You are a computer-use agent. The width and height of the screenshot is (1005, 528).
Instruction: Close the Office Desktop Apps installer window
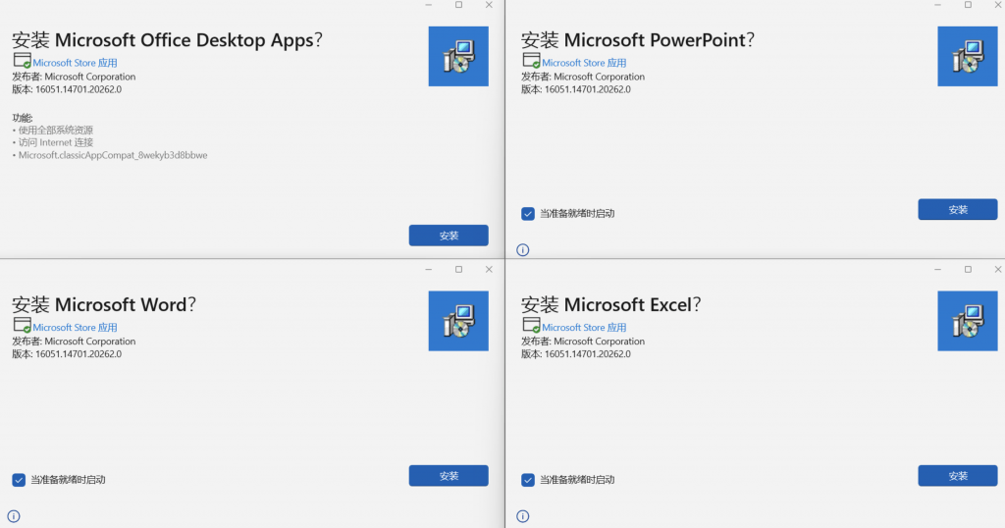coord(489,5)
